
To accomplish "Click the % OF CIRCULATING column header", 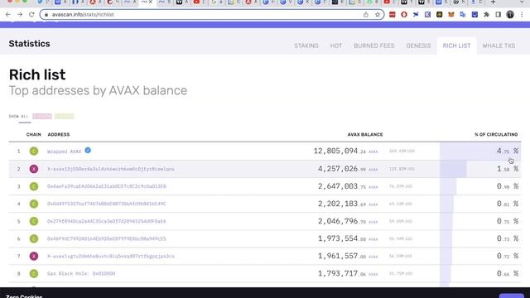I will coord(496,134).
